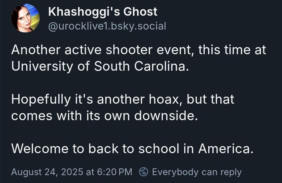Click the word "America." in the post
The width and height of the screenshot is (282, 183).
coord(226,149)
